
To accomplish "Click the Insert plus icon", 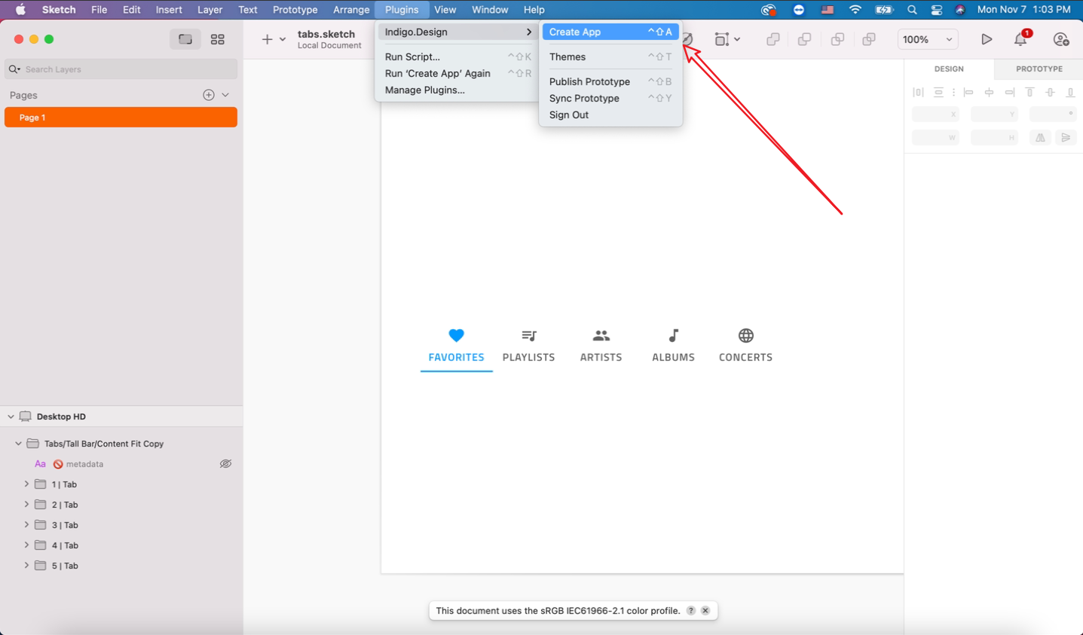I will click(x=267, y=39).
